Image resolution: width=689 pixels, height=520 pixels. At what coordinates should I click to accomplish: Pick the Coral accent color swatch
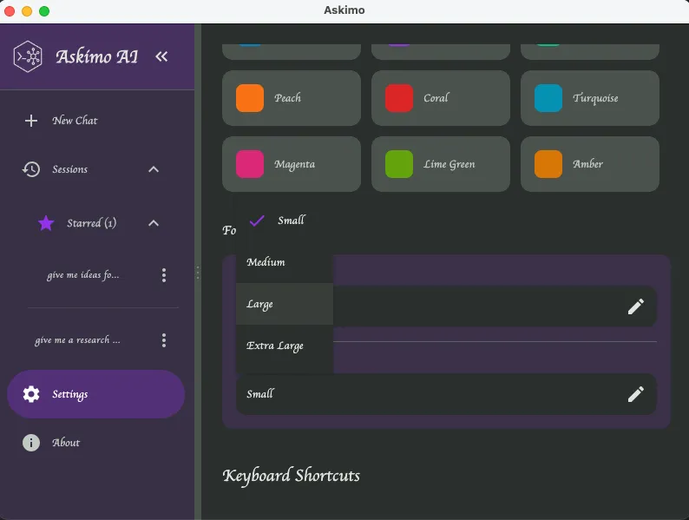tap(399, 98)
